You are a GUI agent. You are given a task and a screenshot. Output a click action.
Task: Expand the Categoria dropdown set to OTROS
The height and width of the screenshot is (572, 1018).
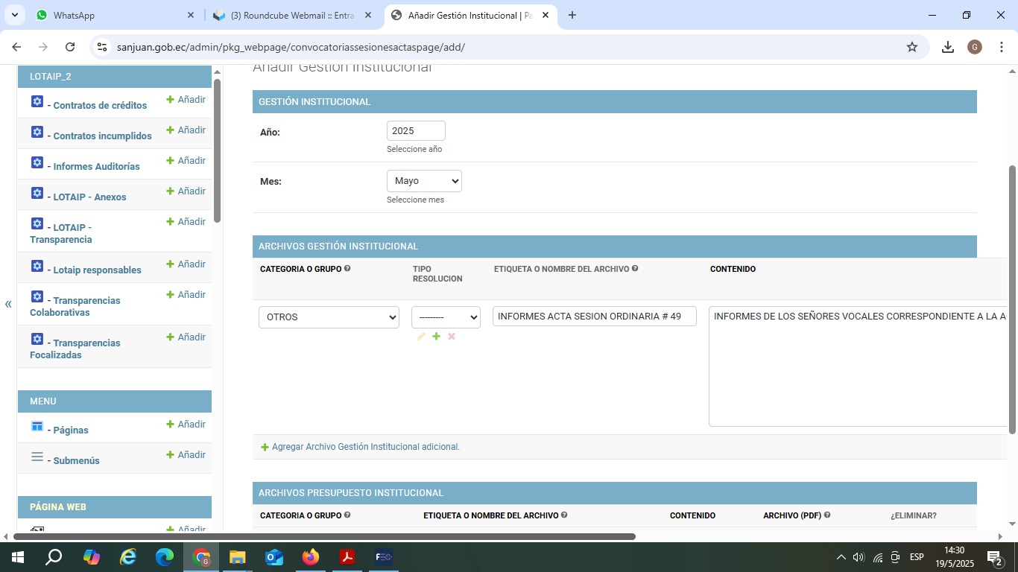tap(329, 317)
